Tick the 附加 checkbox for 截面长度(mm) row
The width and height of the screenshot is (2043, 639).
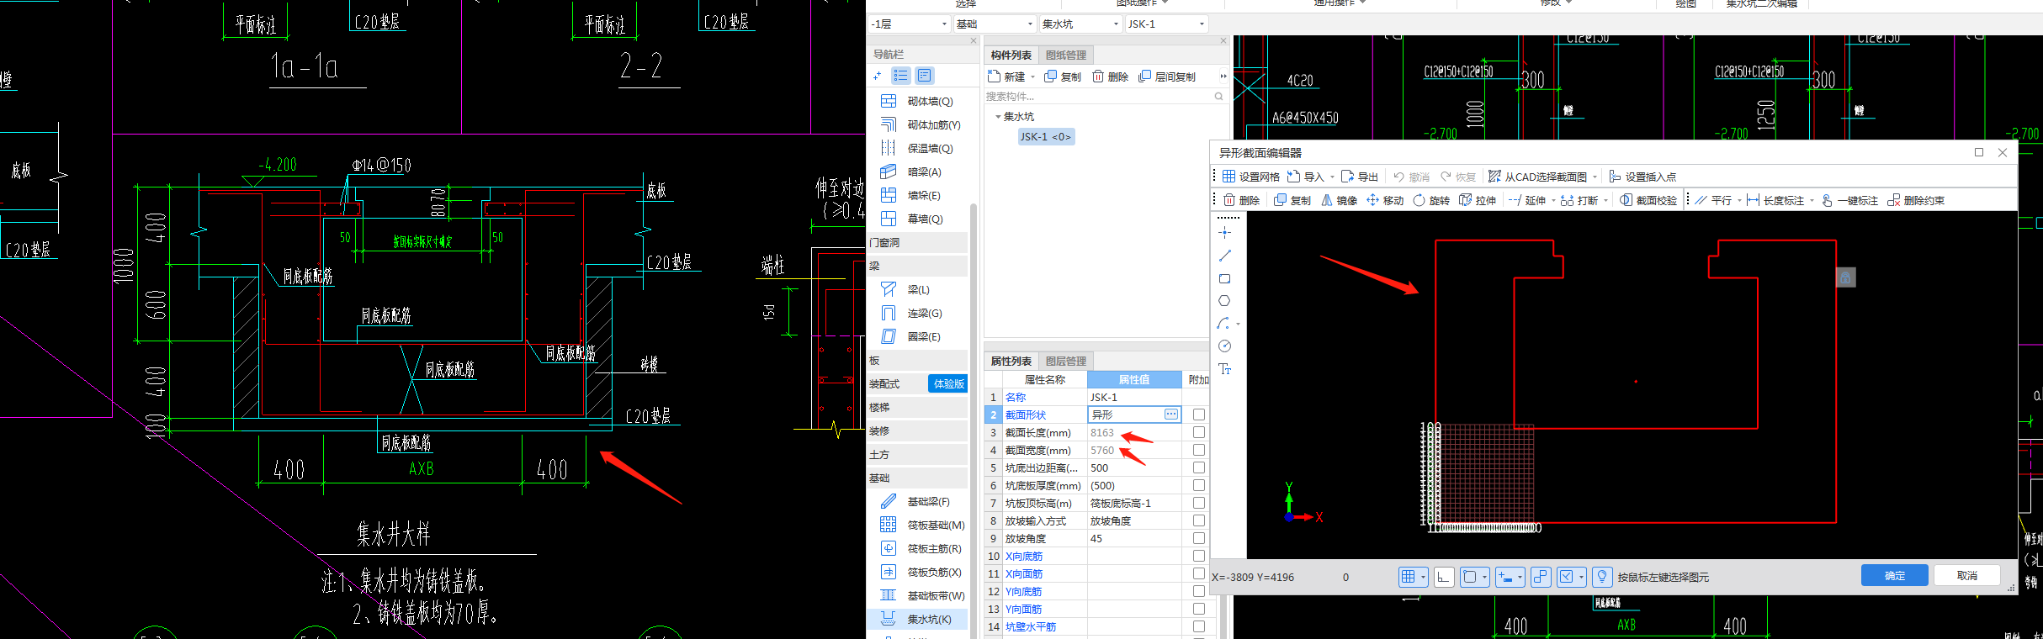point(1199,432)
